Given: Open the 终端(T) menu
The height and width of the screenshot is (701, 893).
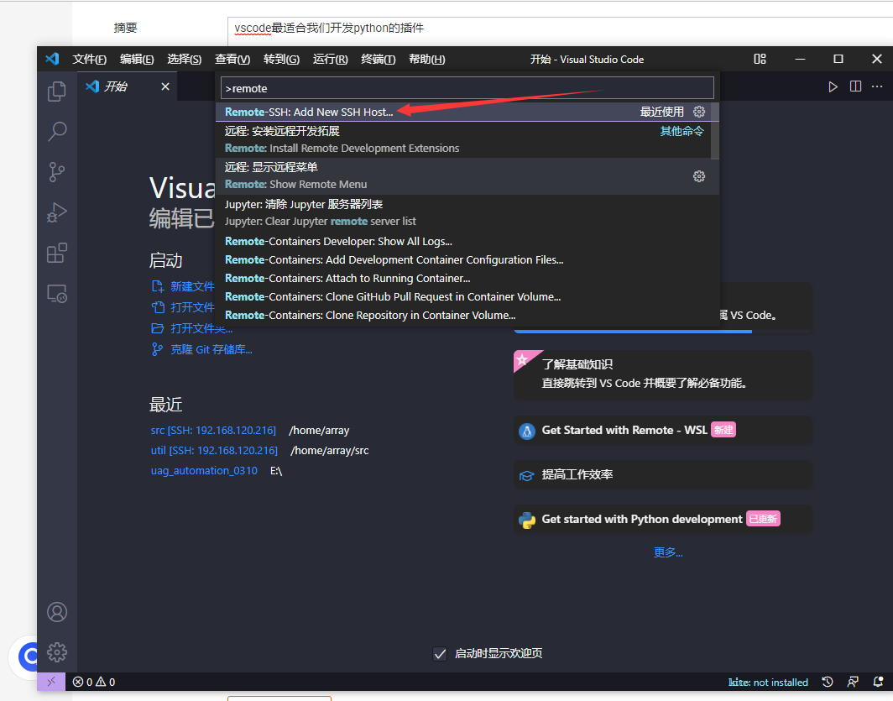Looking at the screenshot, I should tap(379, 60).
